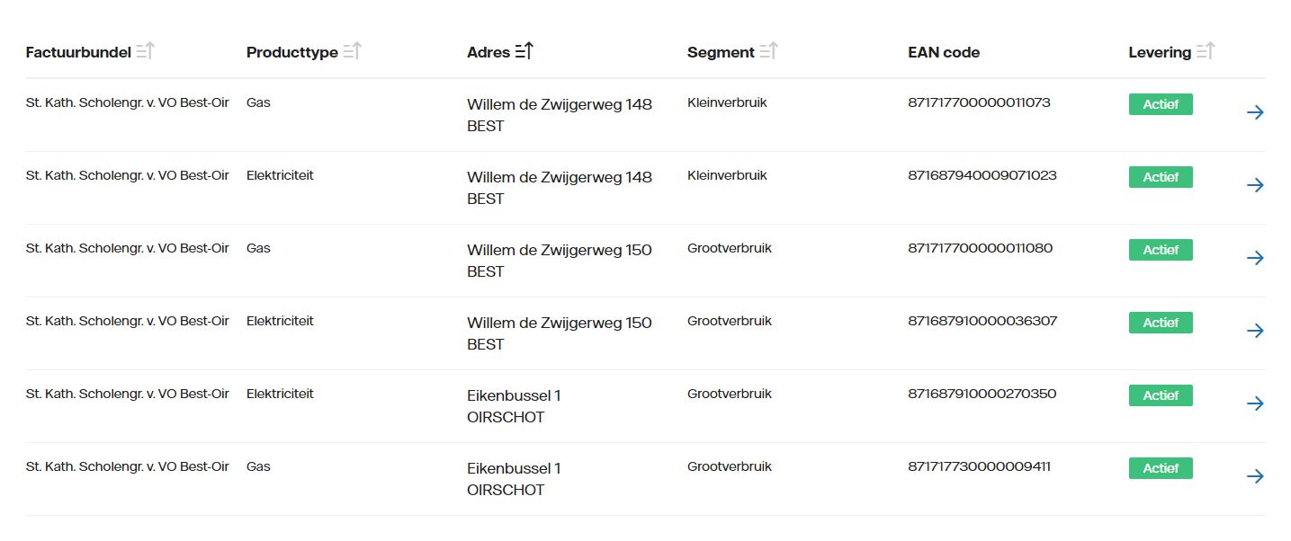Open Willem de Zwijgerweg 148 Elektriciteit address

pyautogui.click(x=560, y=188)
